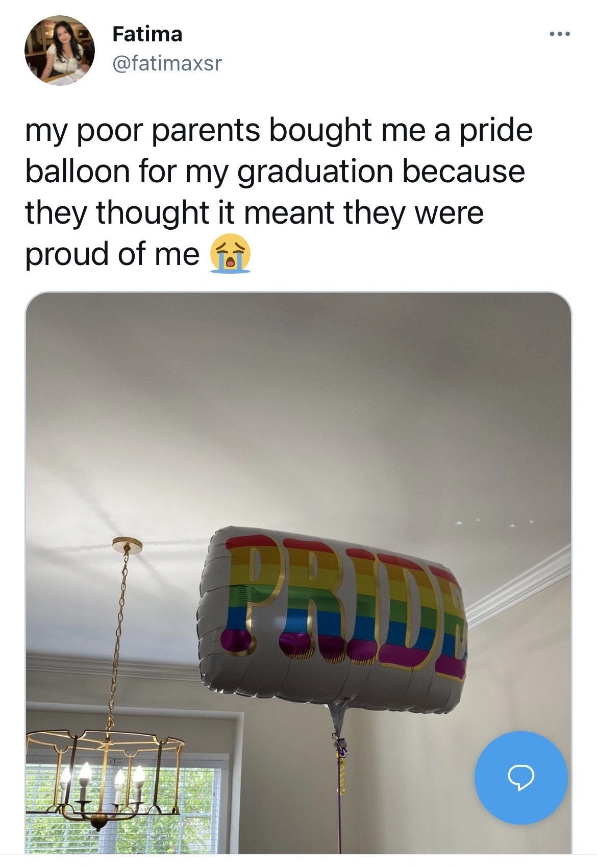
Task: Click the 'proud of me' text
Action: [112, 254]
